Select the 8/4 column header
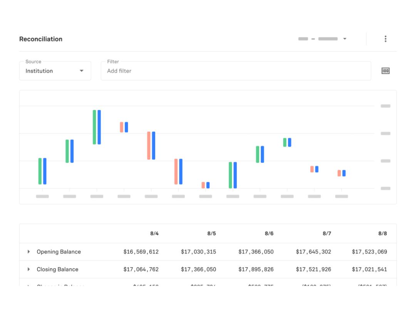This screenshot has height=312, width=416. (154, 233)
